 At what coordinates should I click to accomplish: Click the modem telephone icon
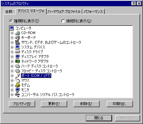point(18,85)
